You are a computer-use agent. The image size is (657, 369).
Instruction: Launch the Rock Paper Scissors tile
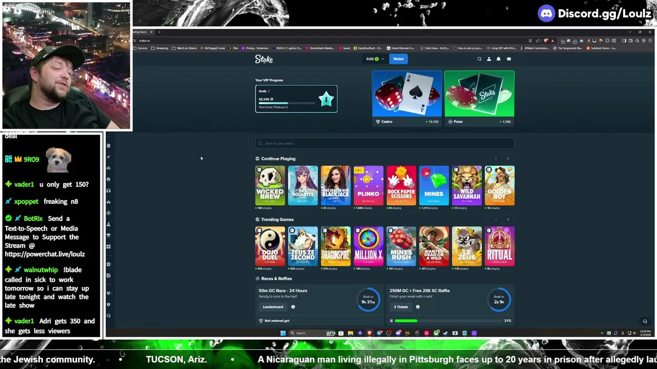point(401,186)
